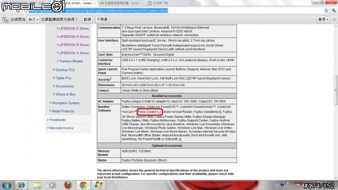Click the 'Communication' row label
The image size is (338, 190).
[109, 28]
